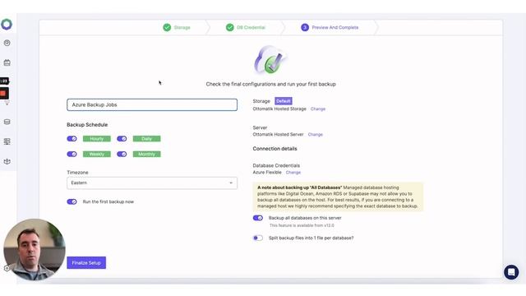Viewport: 526px width, 296px height.
Task: Click Change link for Ottomatik Hosted Server
Action: coord(316,135)
